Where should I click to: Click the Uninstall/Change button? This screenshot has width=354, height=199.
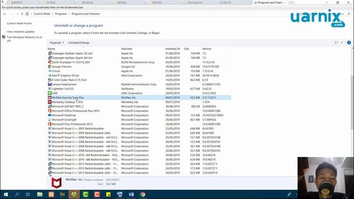(79, 43)
